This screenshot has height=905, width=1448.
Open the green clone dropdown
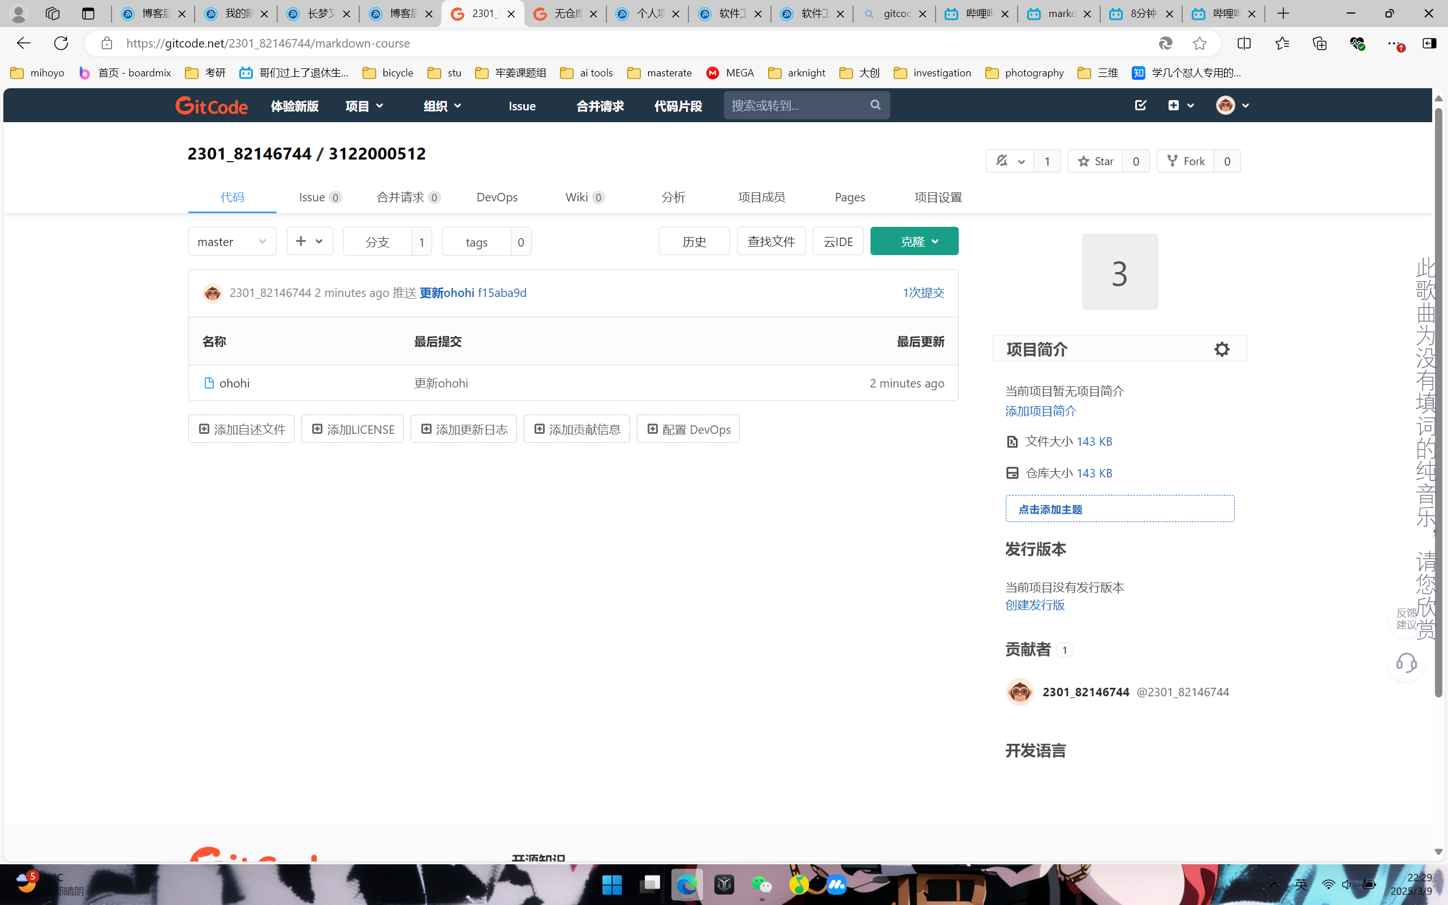coord(913,241)
